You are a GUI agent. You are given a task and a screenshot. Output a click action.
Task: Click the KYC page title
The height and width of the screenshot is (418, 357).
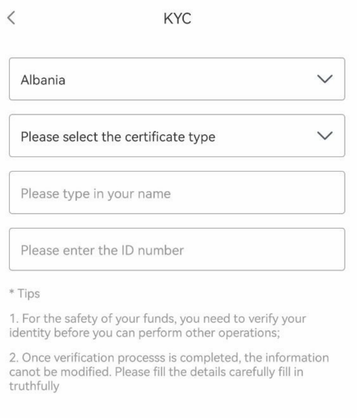point(177,18)
